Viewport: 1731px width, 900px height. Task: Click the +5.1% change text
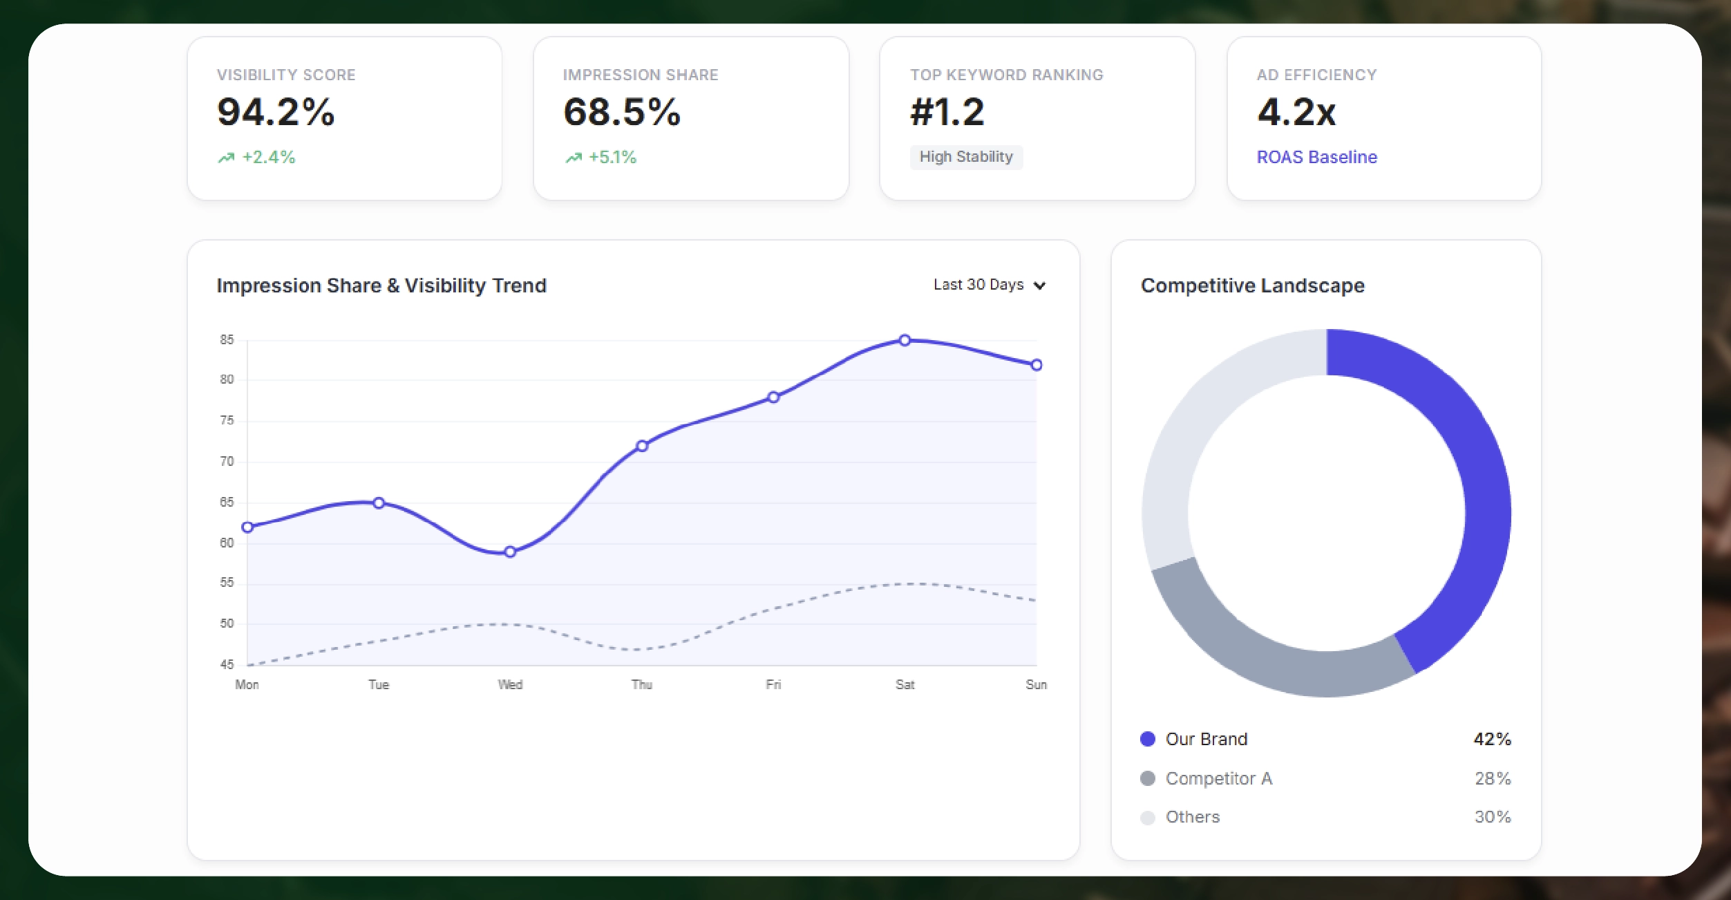tap(612, 157)
